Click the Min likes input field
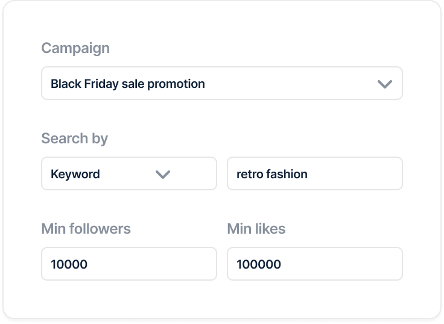444x324 pixels. point(314,264)
